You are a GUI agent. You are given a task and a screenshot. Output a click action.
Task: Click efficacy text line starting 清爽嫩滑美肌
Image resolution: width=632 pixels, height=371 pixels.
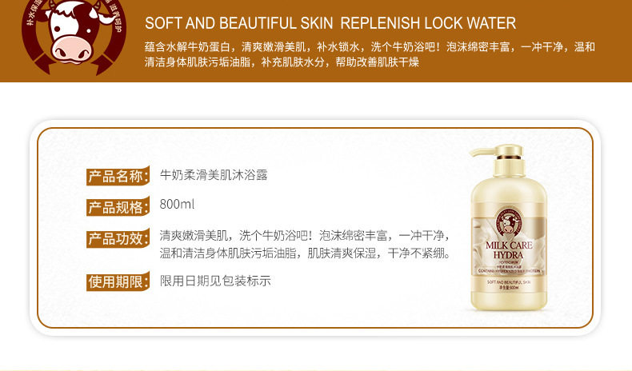pyautogui.click(x=305, y=235)
